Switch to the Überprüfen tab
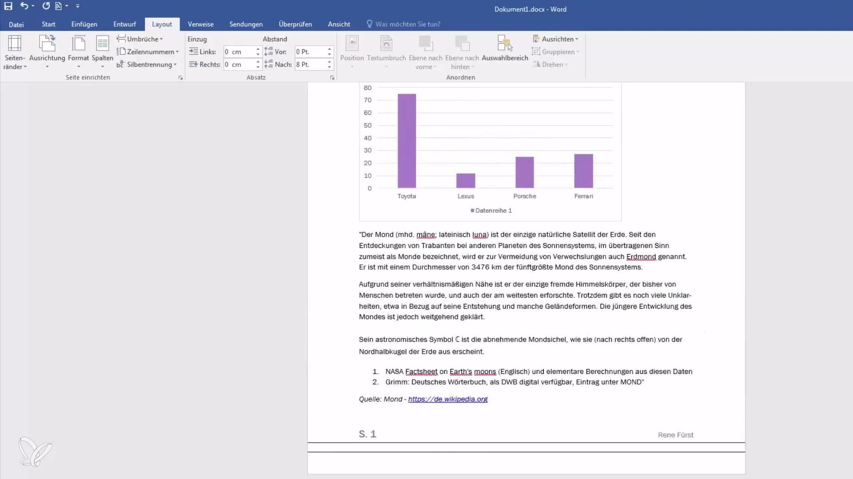Image resolution: width=853 pixels, height=479 pixels. pyautogui.click(x=295, y=24)
